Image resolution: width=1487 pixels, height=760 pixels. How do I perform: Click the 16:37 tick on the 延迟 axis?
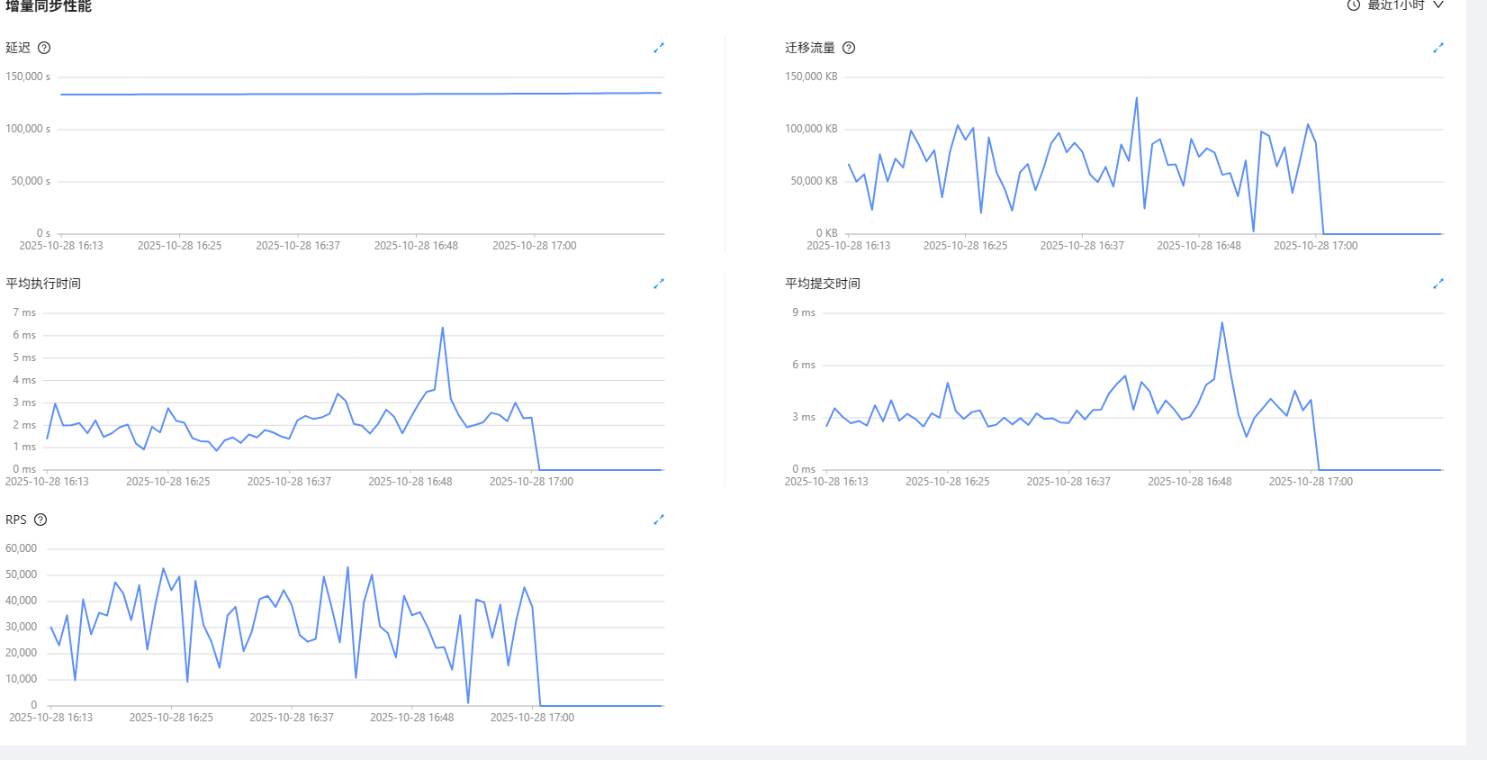coord(298,246)
